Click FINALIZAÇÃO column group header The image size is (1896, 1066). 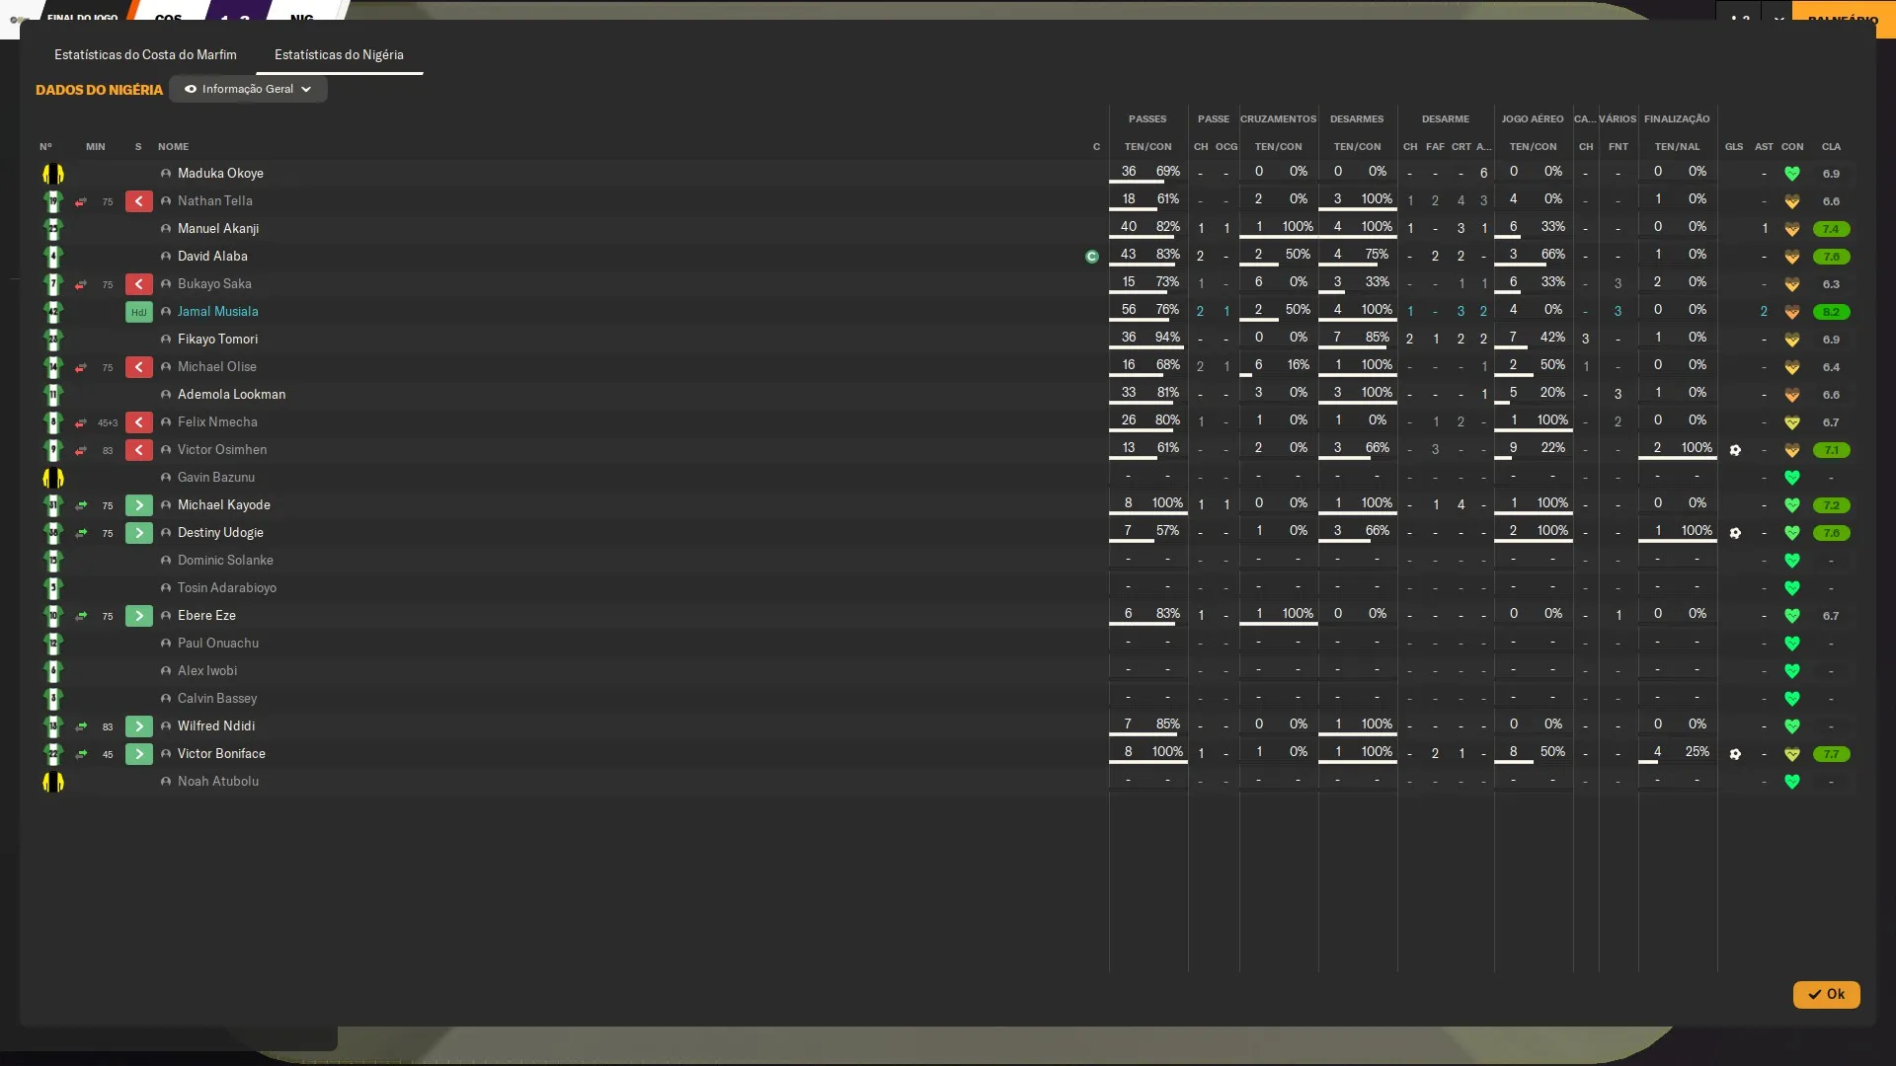(1677, 118)
